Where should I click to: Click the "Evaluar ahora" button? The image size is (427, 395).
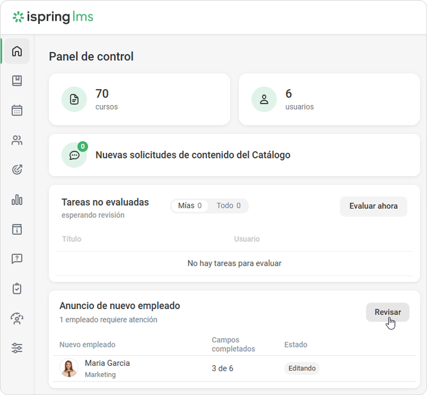pos(373,207)
